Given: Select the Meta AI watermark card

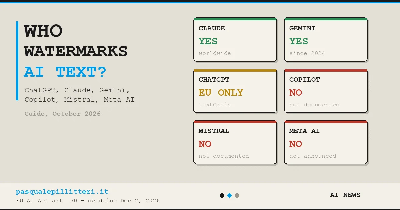Looking at the screenshot, I should 326,142.
